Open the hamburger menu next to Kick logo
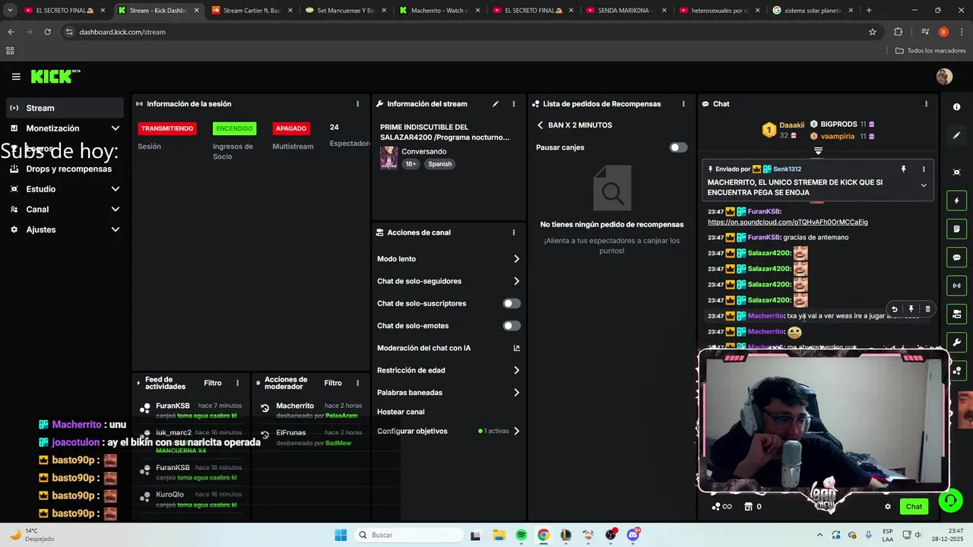The image size is (973, 547). tap(16, 77)
